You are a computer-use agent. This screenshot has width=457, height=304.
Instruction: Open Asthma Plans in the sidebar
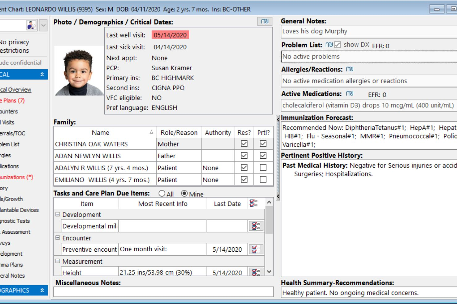[11, 265]
